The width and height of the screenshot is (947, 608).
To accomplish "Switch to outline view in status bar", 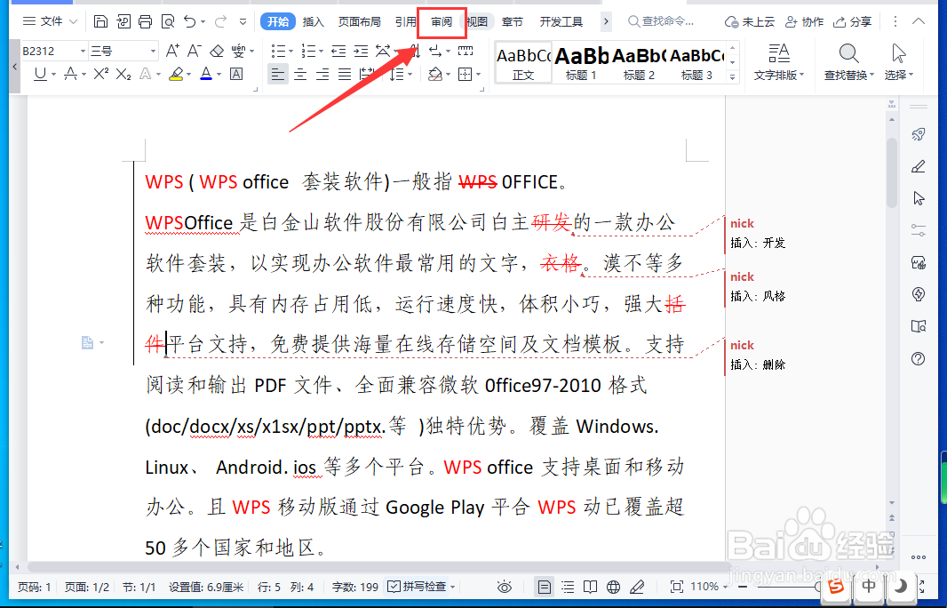I will pos(568,587).
